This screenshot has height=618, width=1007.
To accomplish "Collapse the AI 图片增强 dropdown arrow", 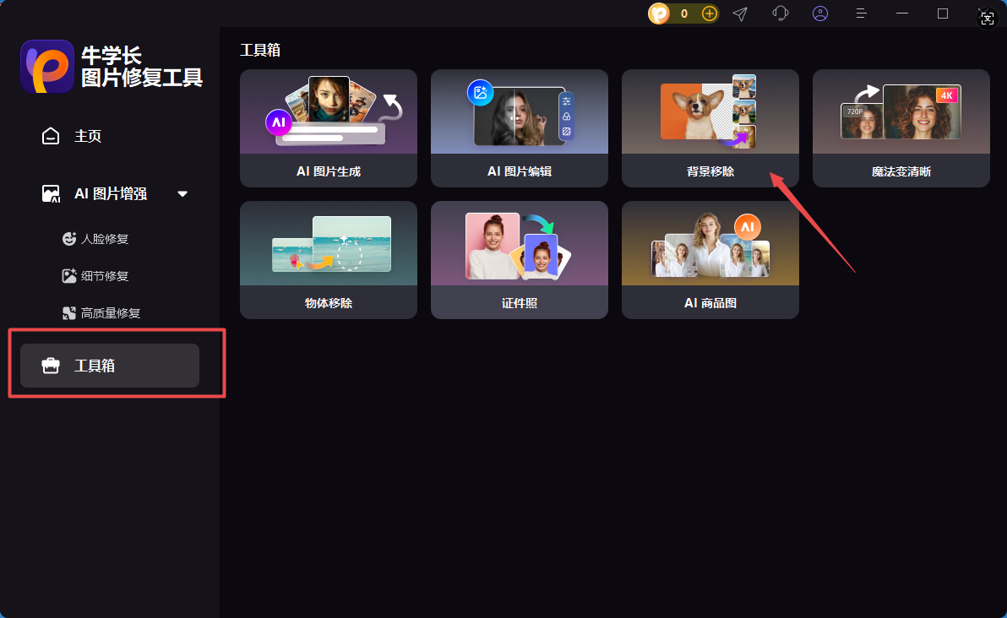I will [182, 193].
